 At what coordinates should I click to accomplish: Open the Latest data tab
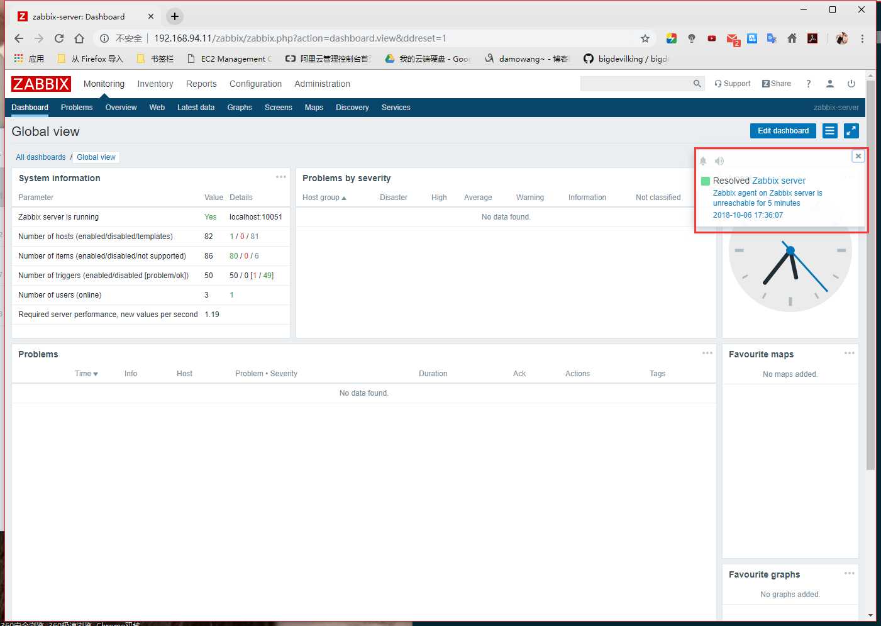(x=196, y=108)
